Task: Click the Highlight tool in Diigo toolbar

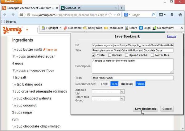Action: tap(50, 28)
